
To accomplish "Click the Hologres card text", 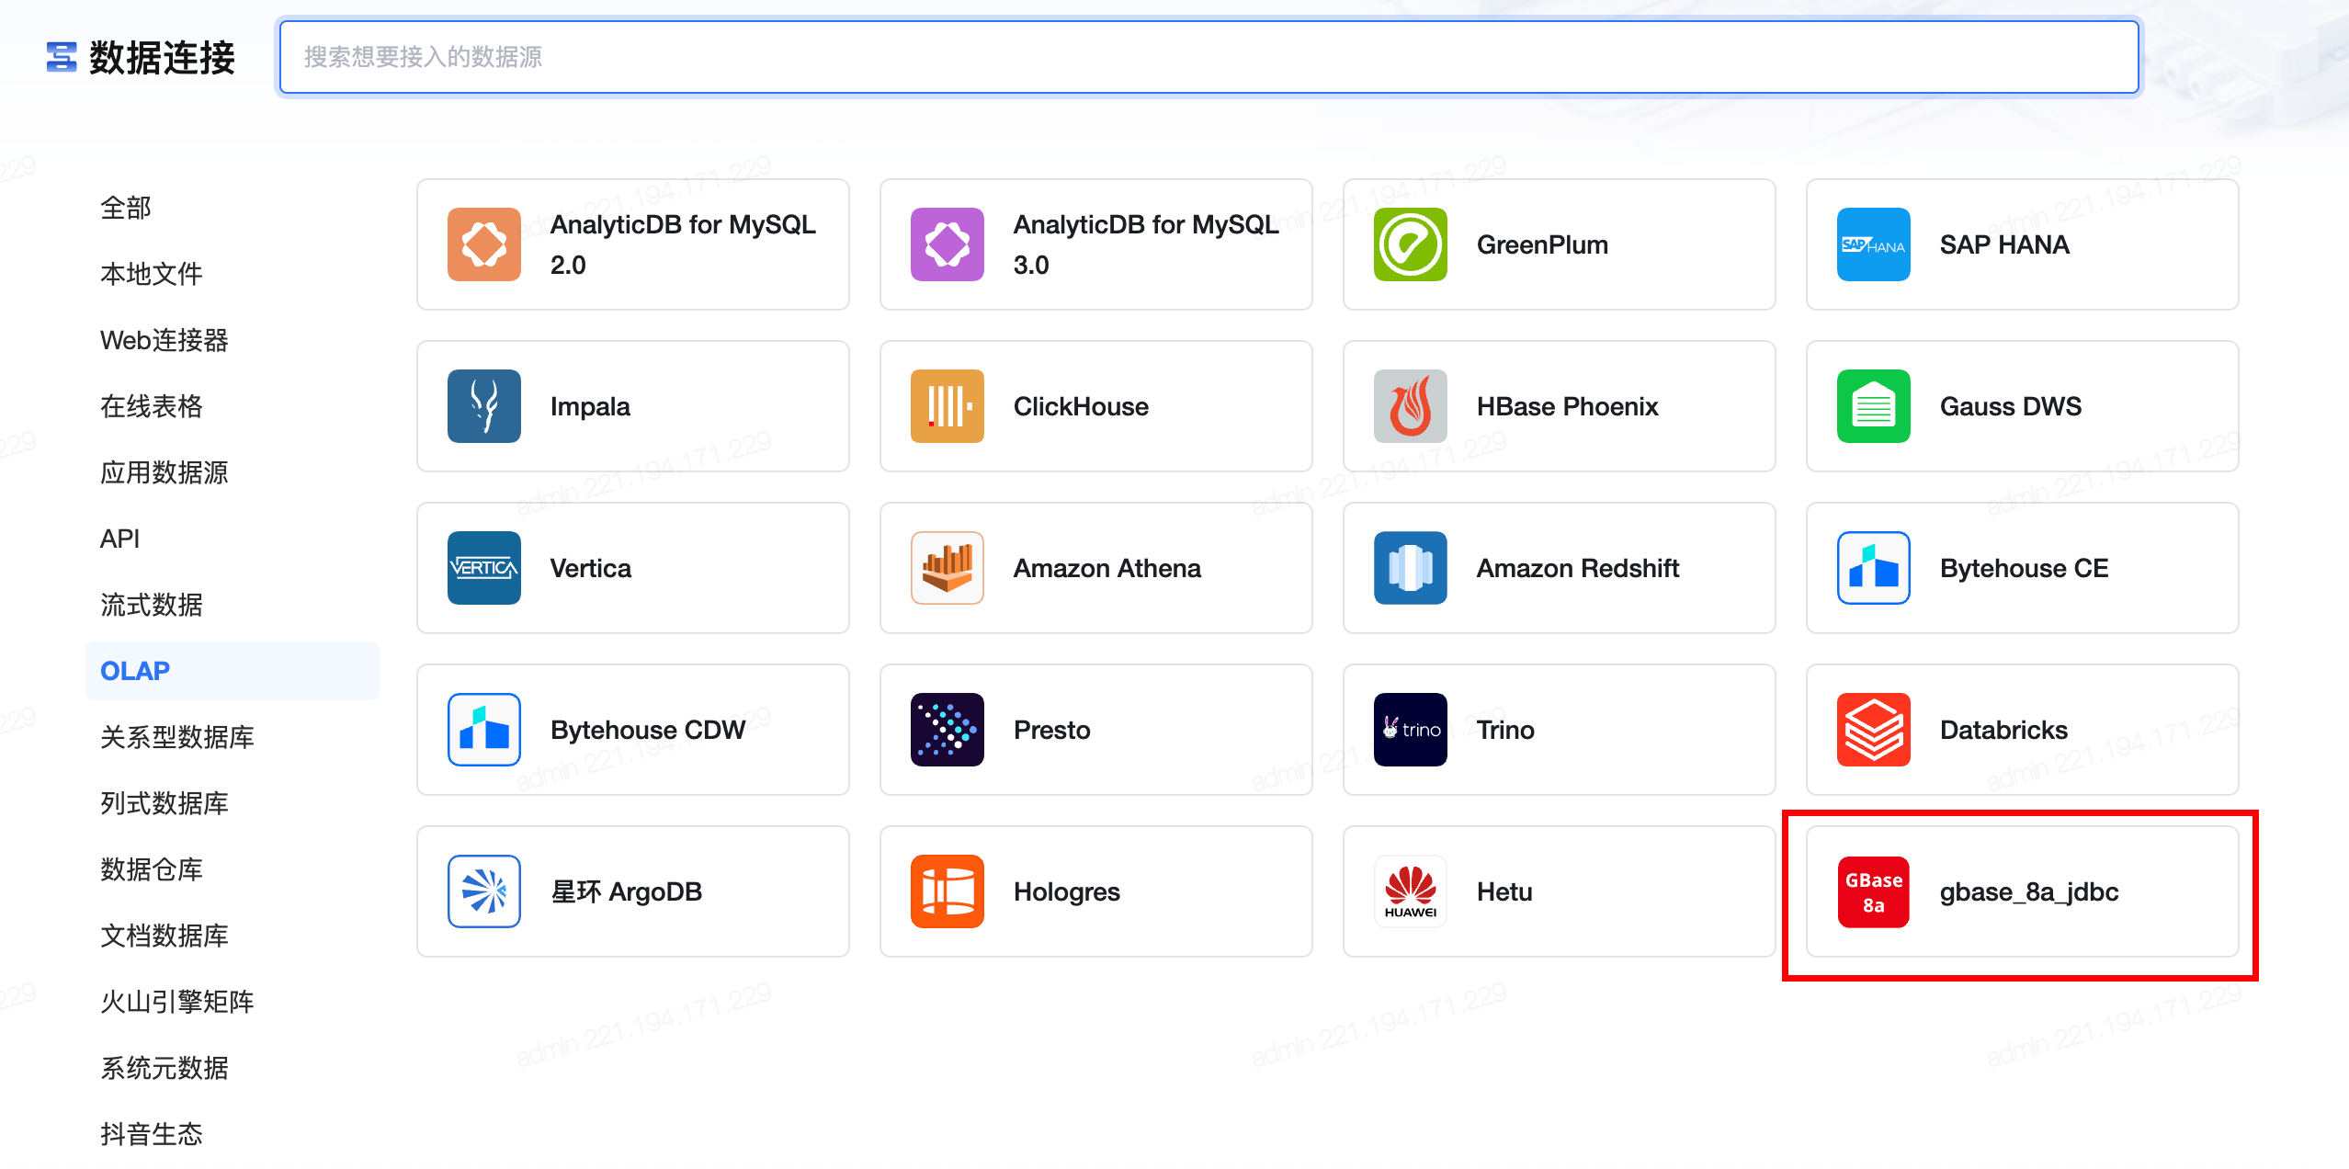I will coord(1066,892).
